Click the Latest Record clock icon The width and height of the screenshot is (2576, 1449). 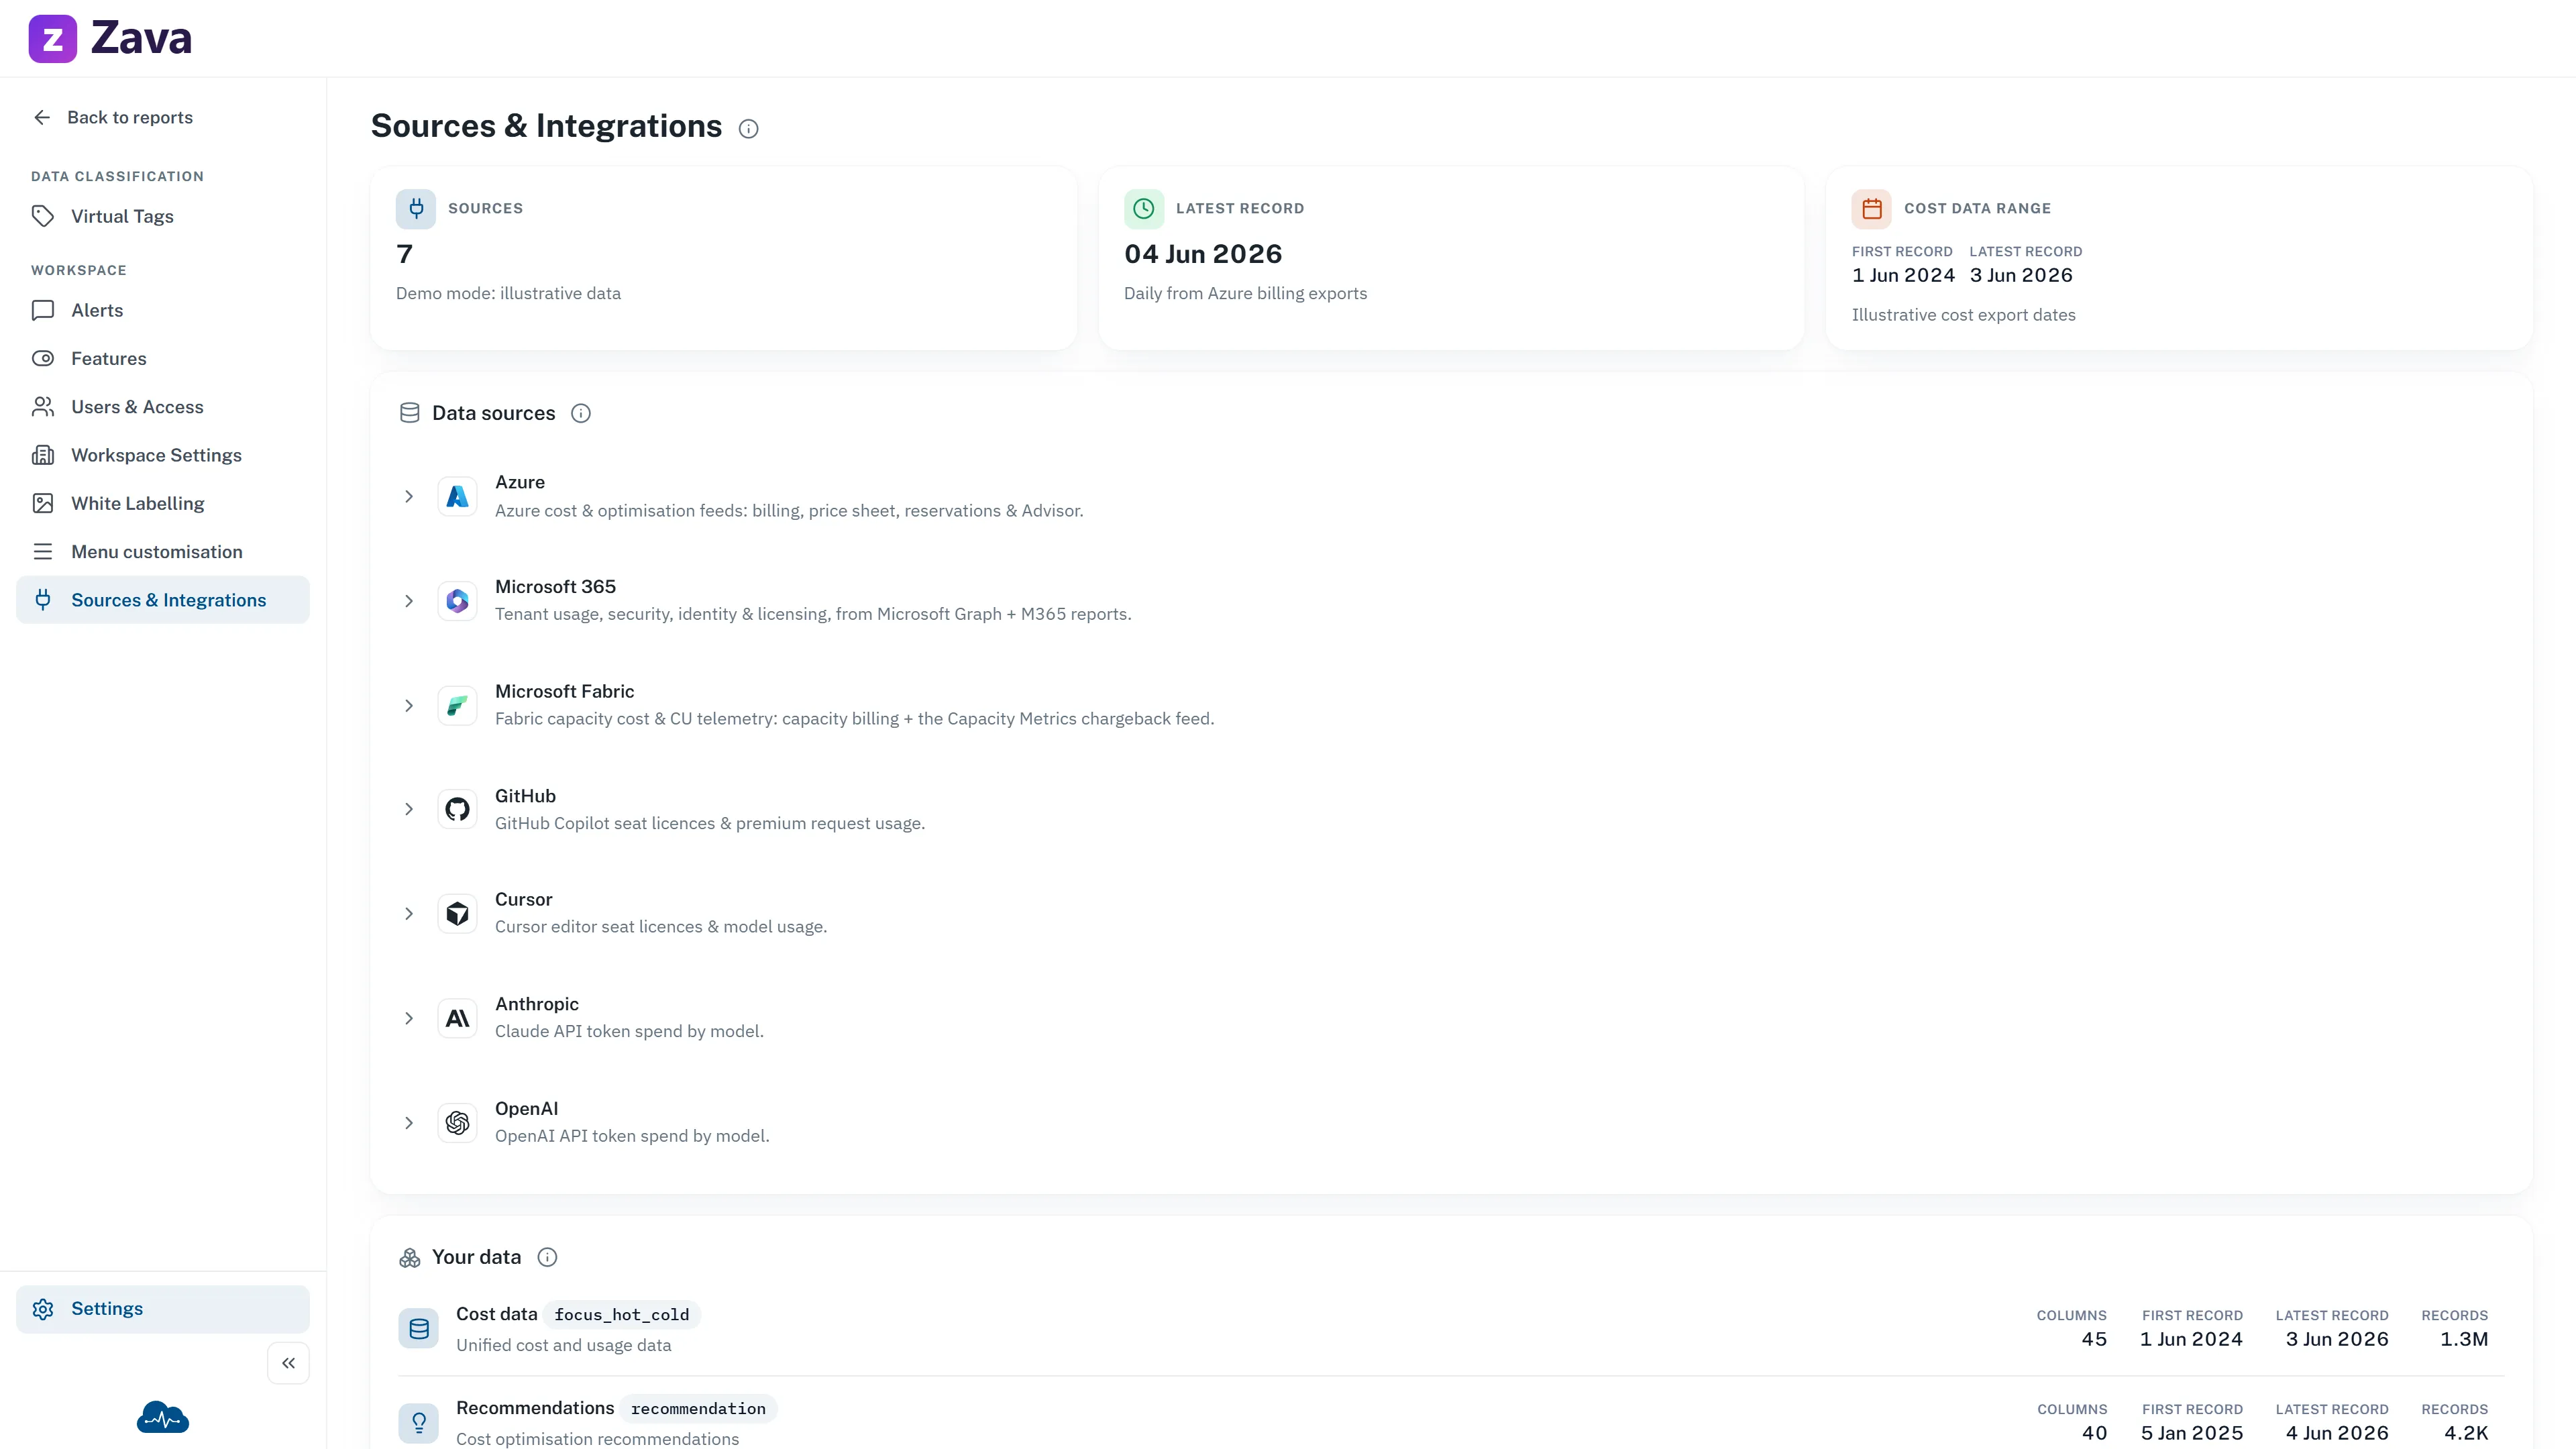click(1144, 209)
